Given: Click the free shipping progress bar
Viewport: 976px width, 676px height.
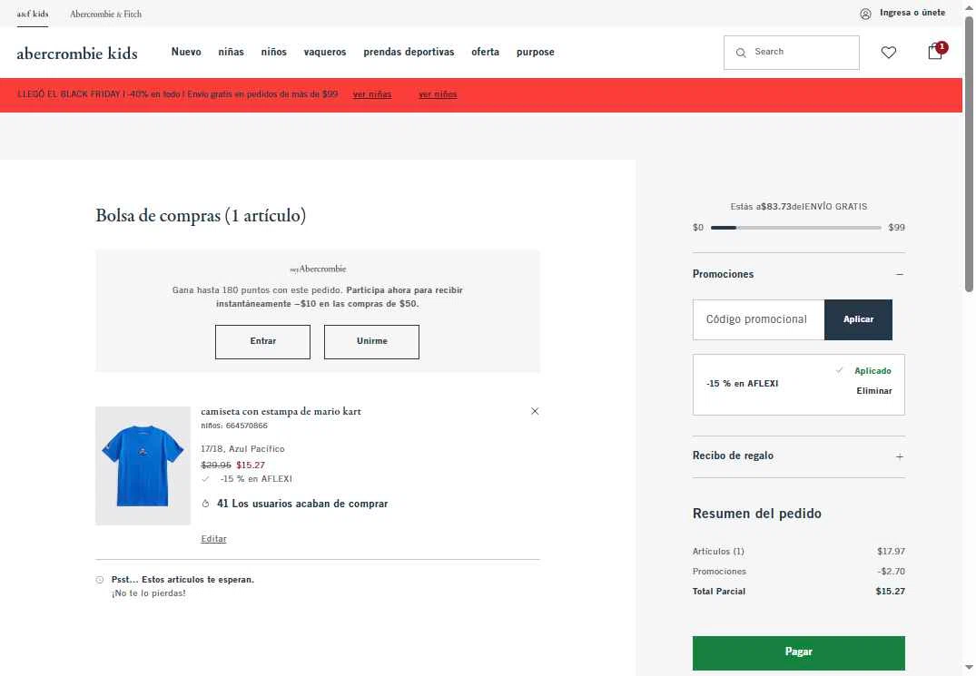Looking at the screenshot, I should [x=796, y=228].
